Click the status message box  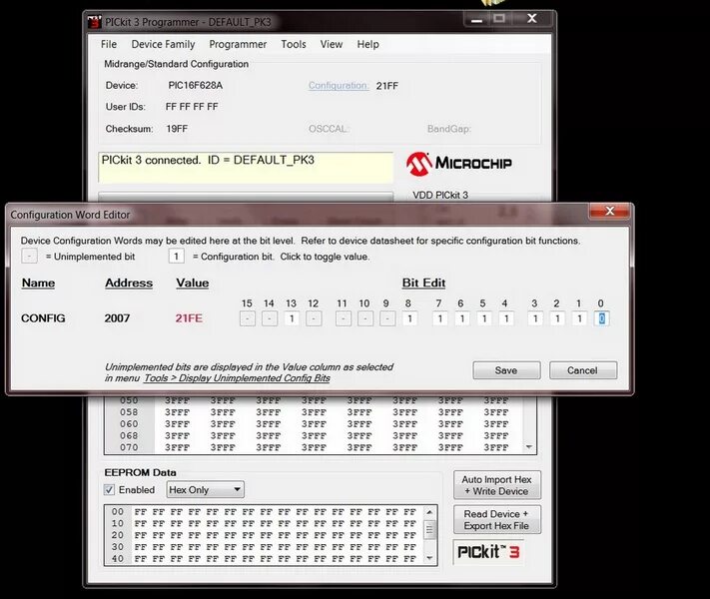pos(246,168)
